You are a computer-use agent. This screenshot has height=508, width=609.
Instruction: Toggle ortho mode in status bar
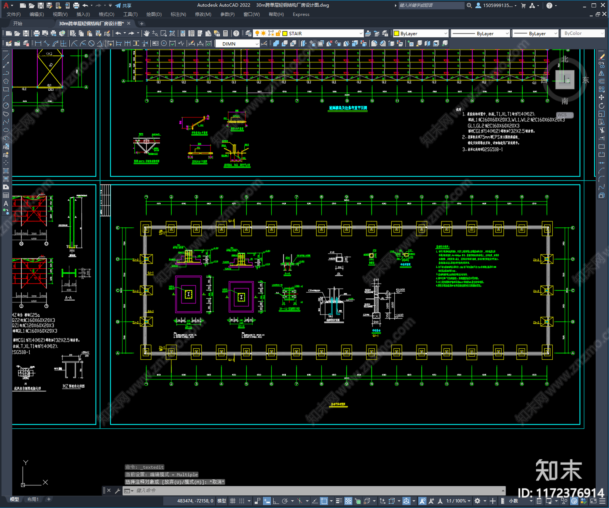click(x=276, y=501)
